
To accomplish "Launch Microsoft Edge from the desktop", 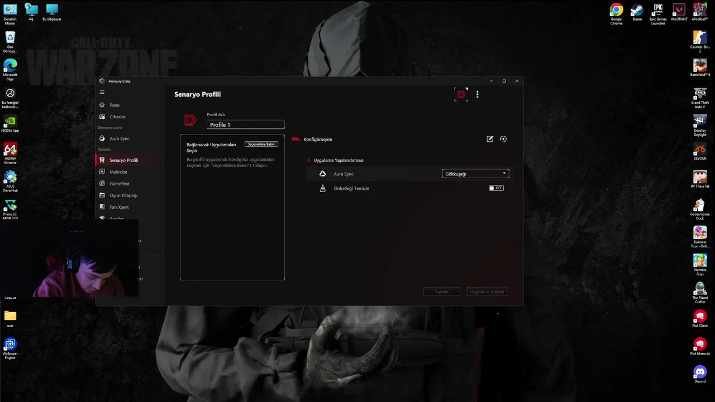I will point(10,70).
